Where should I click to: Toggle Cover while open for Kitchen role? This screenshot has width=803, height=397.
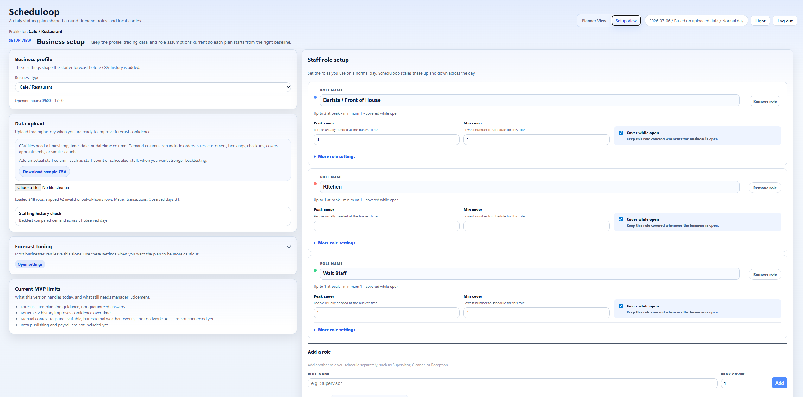coord(621,219)
